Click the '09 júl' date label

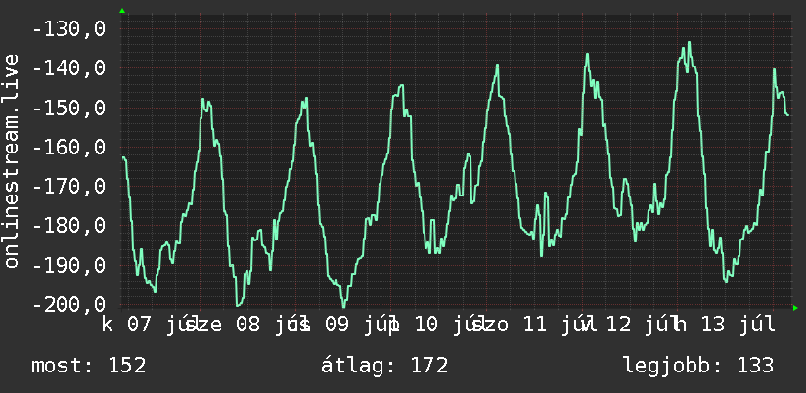pyautogui.click(x=357, y=325)
